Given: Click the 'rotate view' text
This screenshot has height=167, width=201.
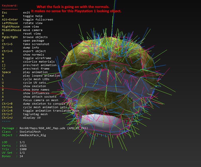Looking at the screenshot, I should [33, 23].
